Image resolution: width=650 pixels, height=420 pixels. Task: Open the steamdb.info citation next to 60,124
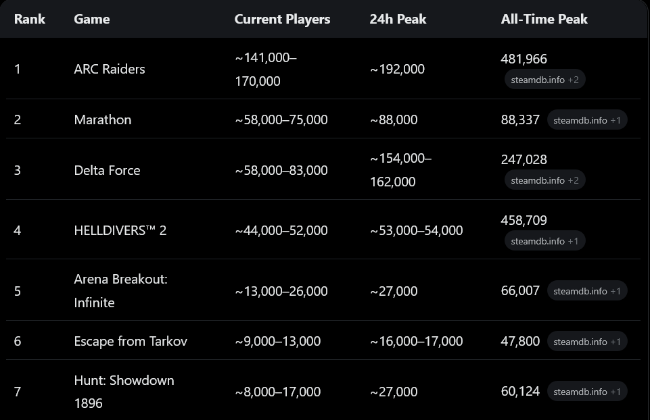tap(586, 392)
